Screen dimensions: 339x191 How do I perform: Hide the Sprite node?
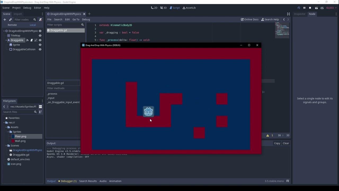(40, 45)
